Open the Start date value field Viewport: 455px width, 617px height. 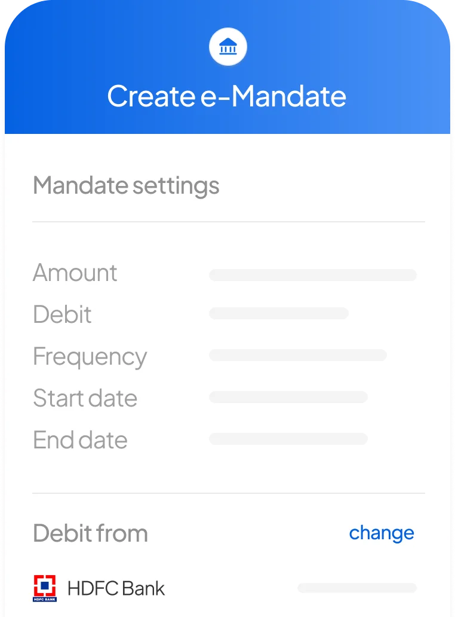[288, 397]
